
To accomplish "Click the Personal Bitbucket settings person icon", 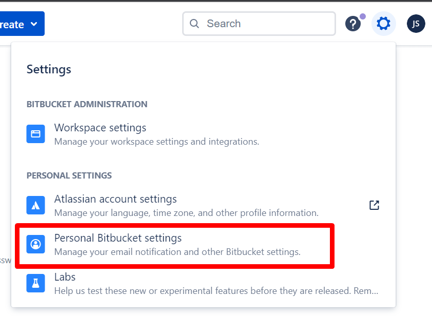I will 35,244.
